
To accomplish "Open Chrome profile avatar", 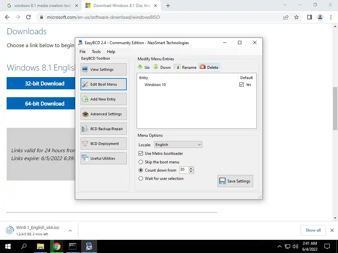I will click(320, 17).
